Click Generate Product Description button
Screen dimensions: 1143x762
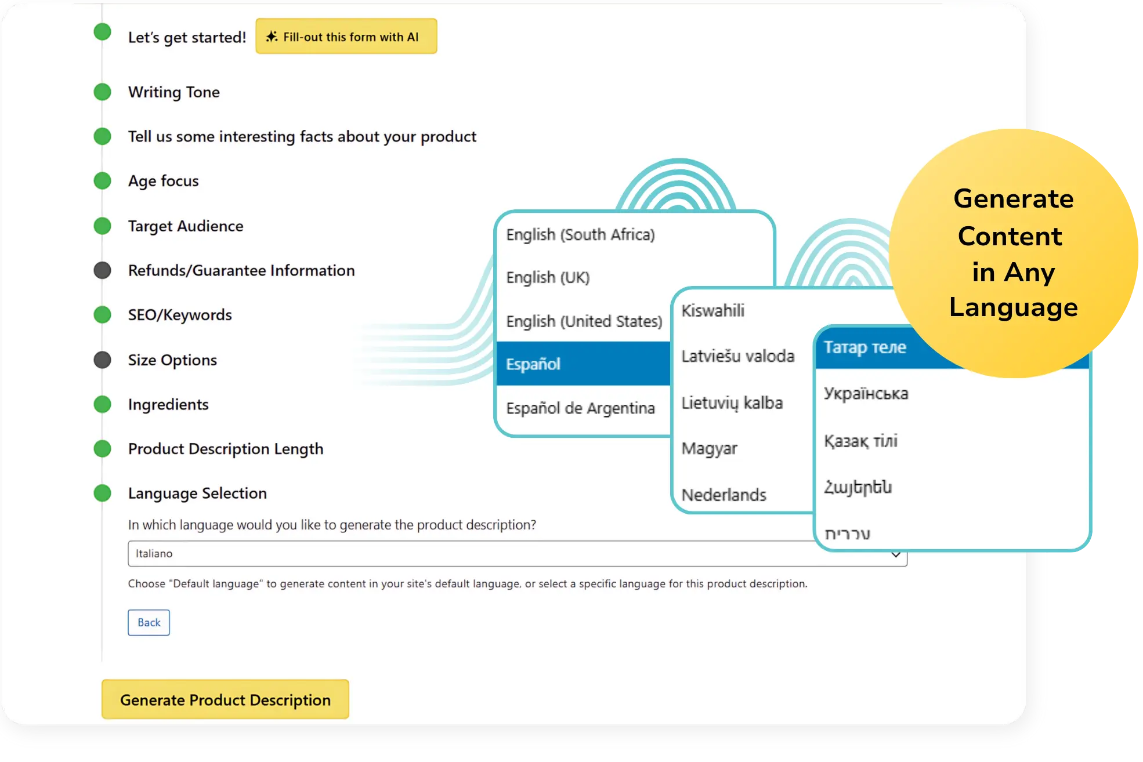point(225,700)
